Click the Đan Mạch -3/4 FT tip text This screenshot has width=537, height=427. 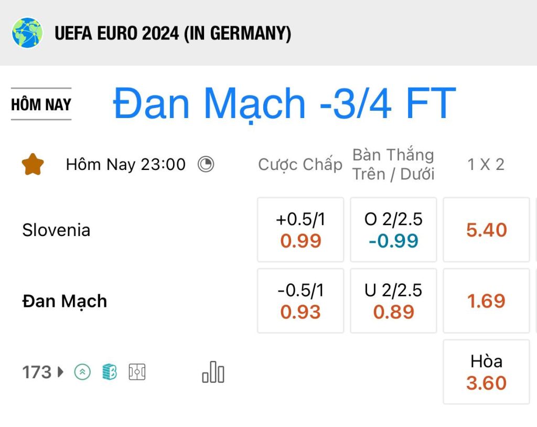[x=285, y=104]
